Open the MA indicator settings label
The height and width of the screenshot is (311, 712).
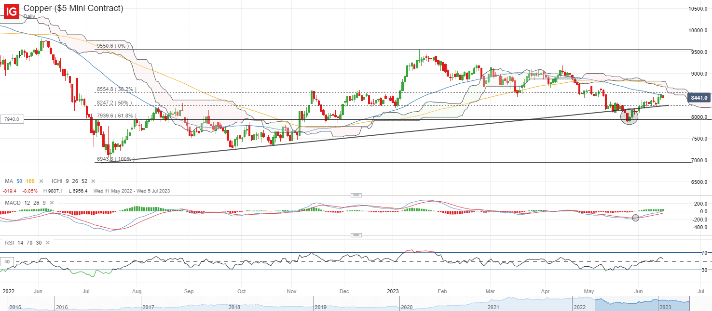click(9, 181)
